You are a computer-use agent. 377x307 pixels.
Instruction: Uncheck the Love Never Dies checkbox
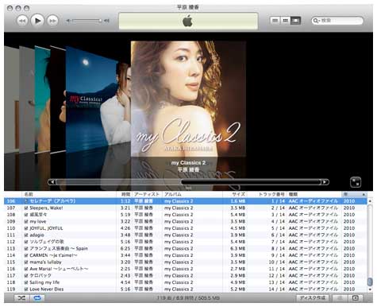26,289
